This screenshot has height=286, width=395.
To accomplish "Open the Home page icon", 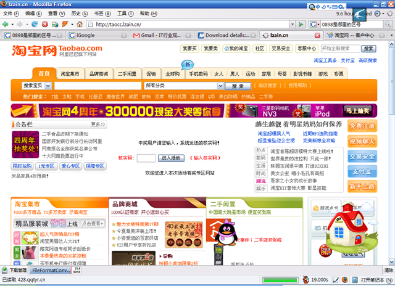I will tap(80, 25).
